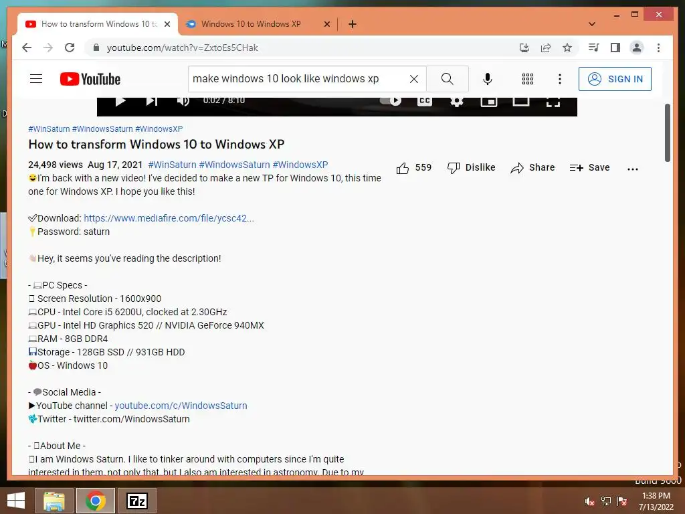Screen dimensions: 685x514
Task: Open YouTube settings three-dot menu
Action: coord(560,79)
